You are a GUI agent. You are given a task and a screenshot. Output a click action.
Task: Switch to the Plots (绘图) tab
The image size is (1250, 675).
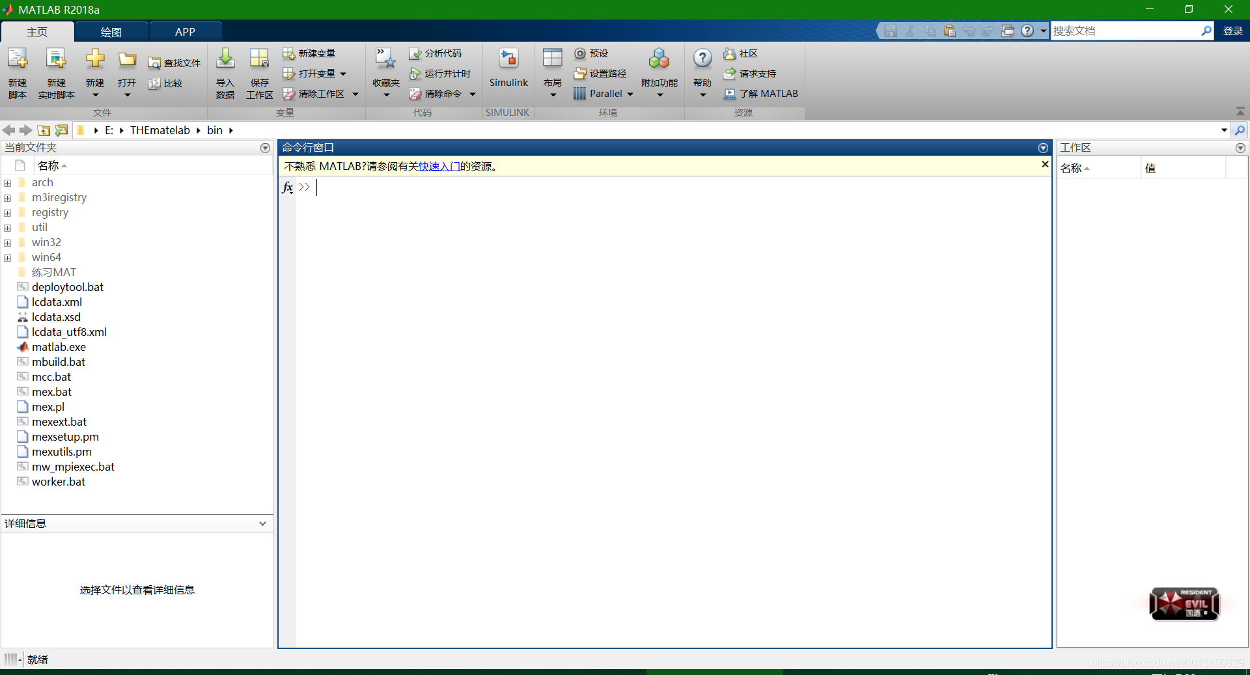tap(111, 32)
